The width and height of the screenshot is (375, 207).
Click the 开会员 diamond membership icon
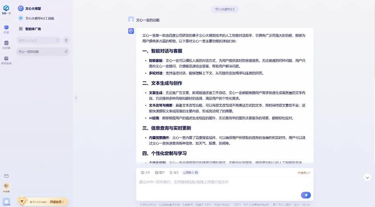pyautogui.click(x=7, y=188)
